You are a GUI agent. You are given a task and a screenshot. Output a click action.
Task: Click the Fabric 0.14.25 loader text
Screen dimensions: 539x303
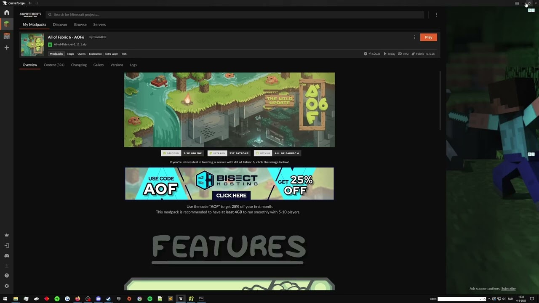(x=425, y=54)
